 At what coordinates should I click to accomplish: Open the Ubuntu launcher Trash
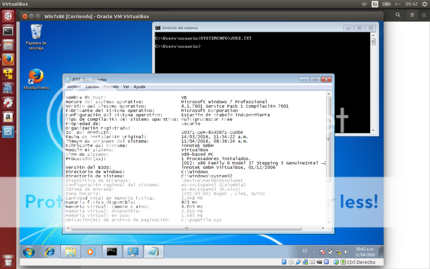point(8,261)
